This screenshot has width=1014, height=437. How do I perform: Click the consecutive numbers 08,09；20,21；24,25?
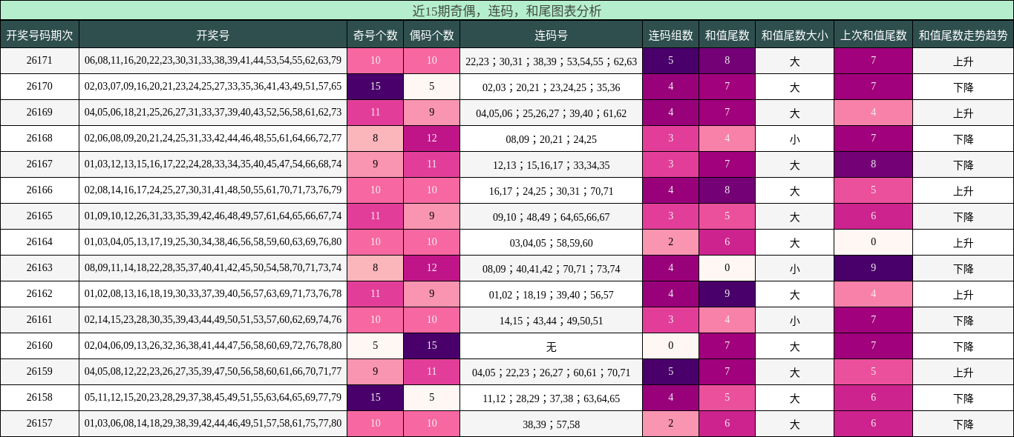pos(551,139)
